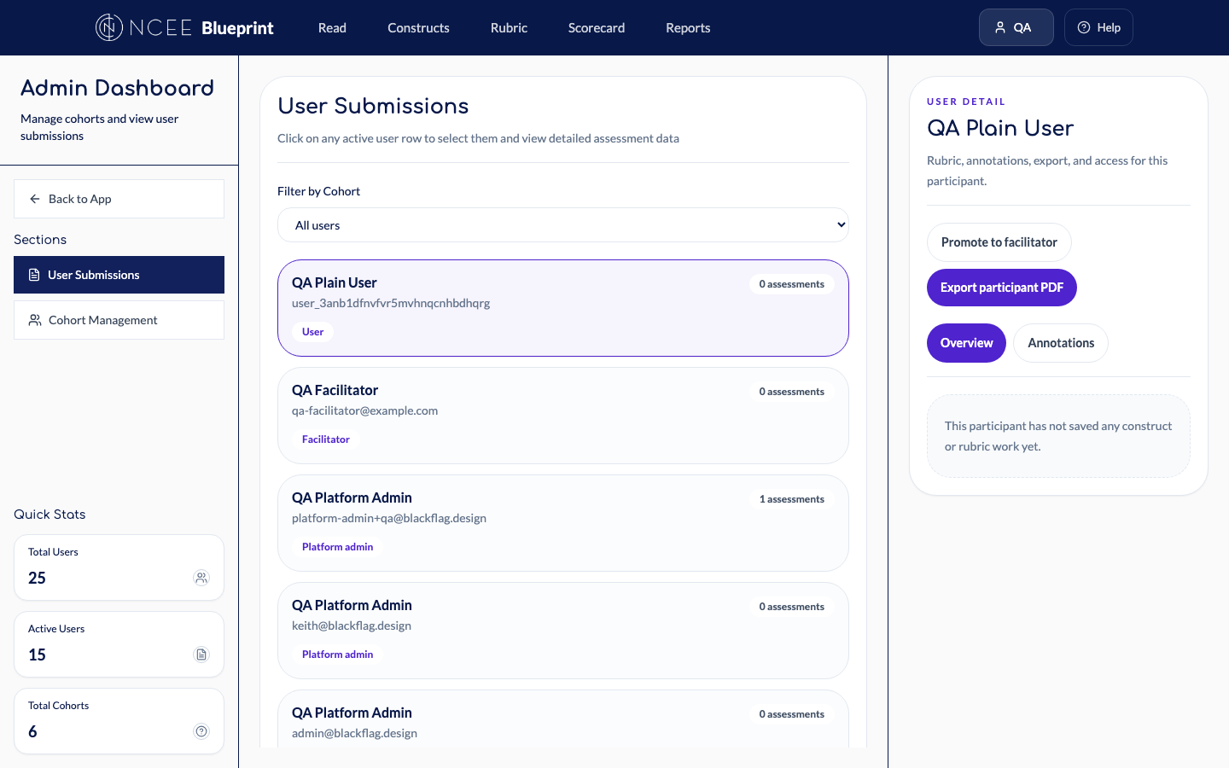Viewport: 1229px width, 768px height.
Task: Open the Help button in header
Action: (x=1098, y=27)
